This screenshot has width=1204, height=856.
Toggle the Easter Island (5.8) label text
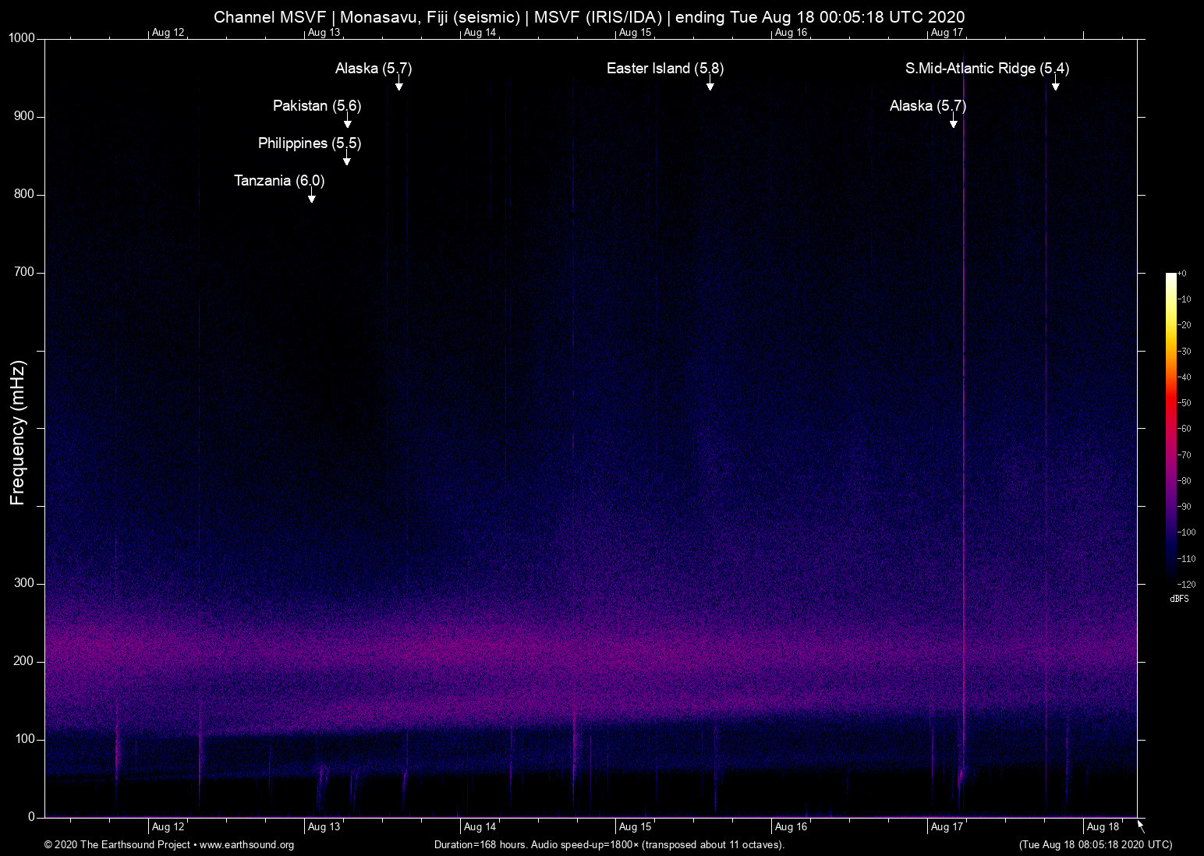point(664,68)
